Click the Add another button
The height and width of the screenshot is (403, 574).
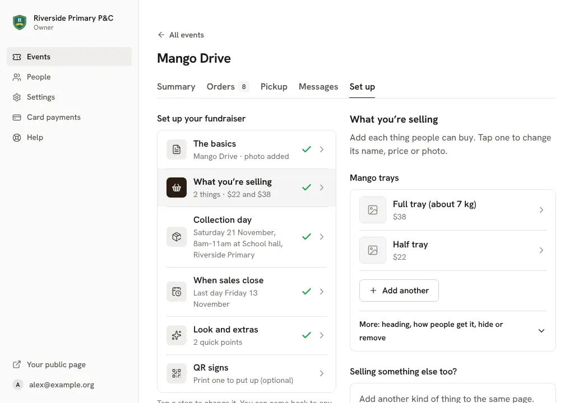(x=399, y=290)
